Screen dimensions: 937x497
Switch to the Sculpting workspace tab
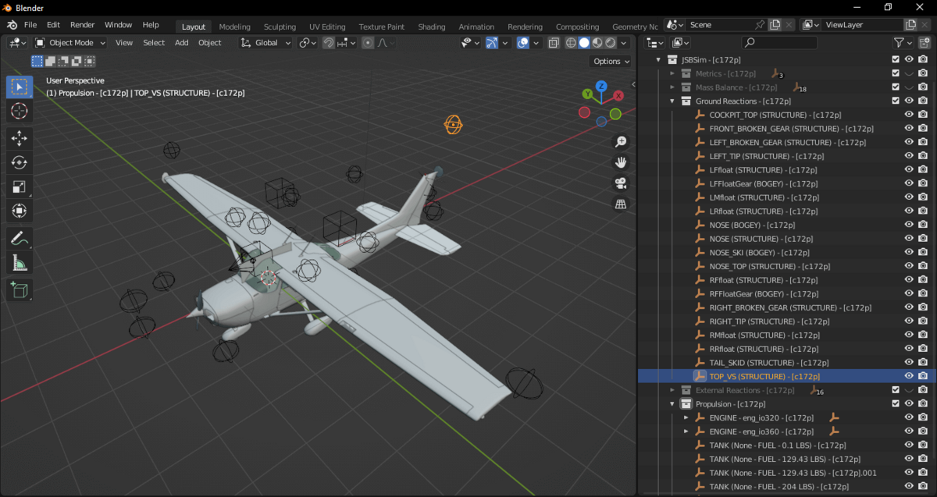tap(280, 27)
